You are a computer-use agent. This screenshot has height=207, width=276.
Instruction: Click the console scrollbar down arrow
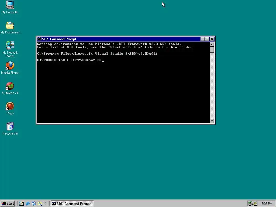(x=212, y=121)
